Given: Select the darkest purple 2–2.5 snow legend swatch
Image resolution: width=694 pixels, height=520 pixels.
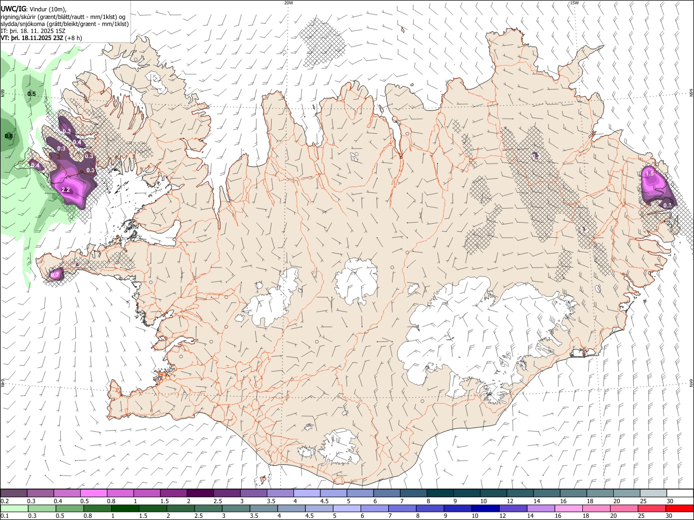Looking at the screenshot, I should point(200,493).
